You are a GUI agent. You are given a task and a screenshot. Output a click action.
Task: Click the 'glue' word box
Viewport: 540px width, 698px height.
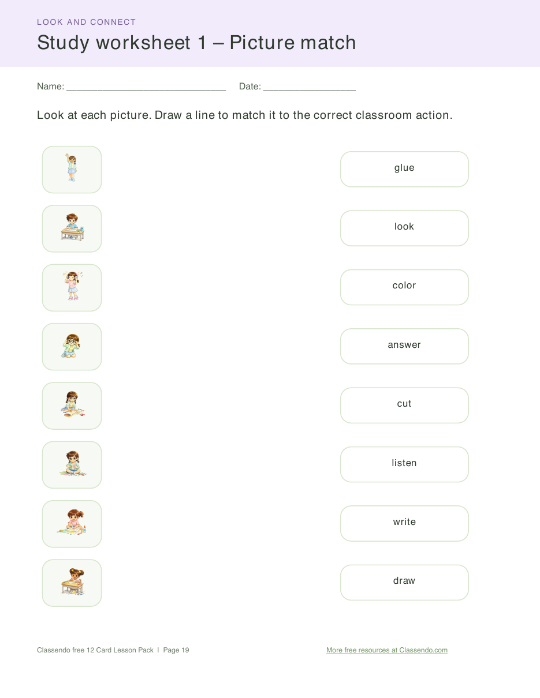point(404,169)
